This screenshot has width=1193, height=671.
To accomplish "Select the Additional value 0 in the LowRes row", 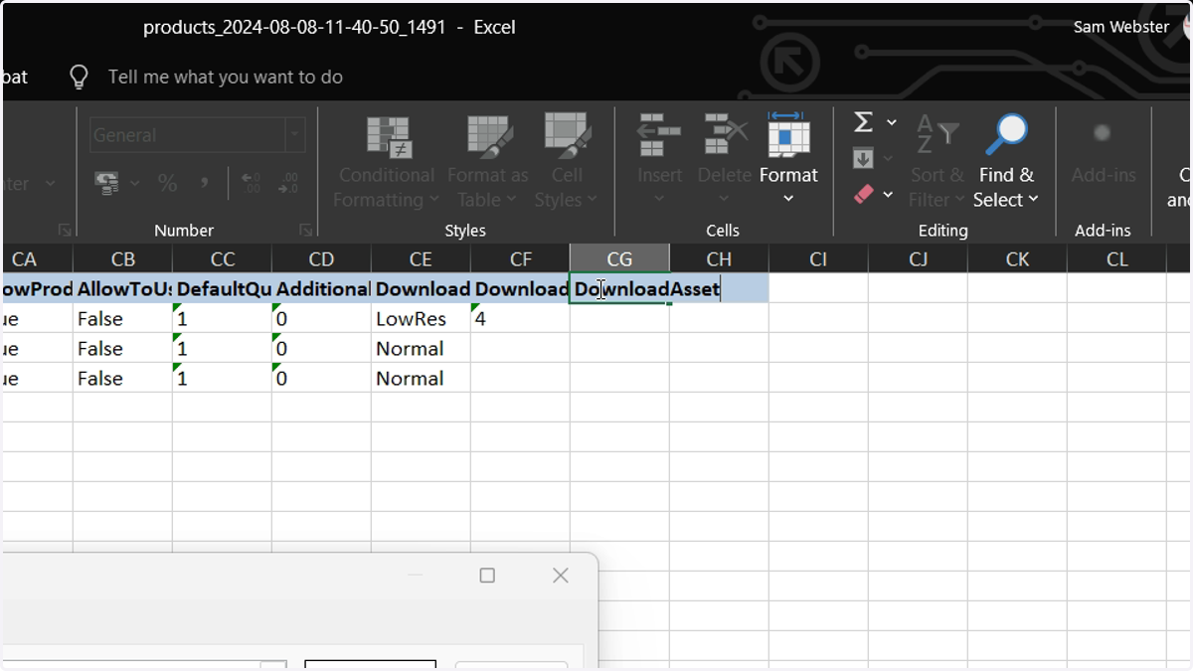I will (x=321, y=319).
